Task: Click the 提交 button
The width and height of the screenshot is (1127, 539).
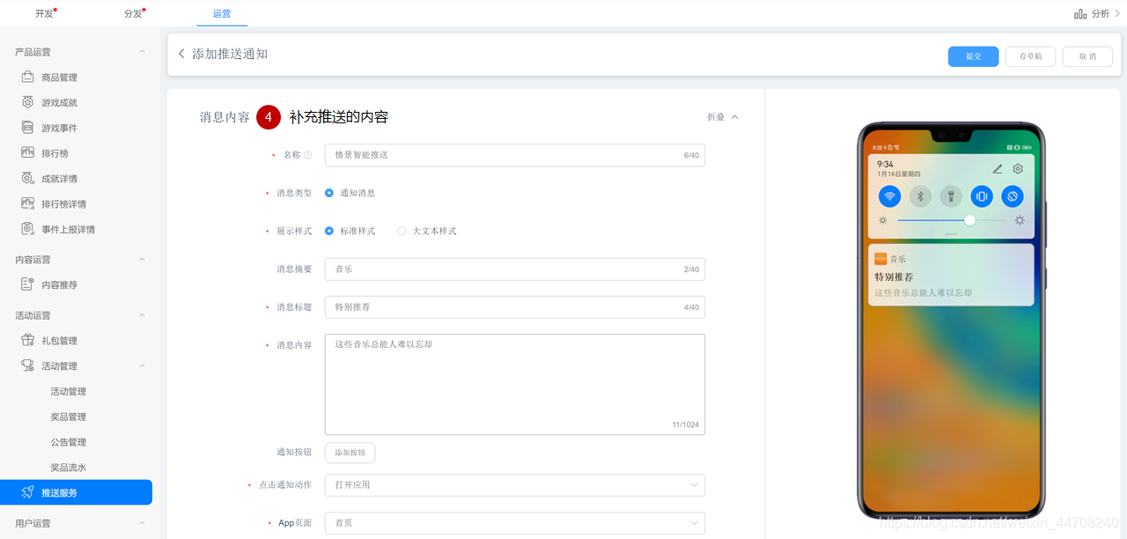Action: point(973,55)
